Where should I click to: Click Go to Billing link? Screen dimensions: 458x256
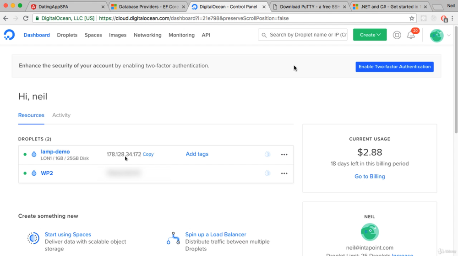[370, 176]
